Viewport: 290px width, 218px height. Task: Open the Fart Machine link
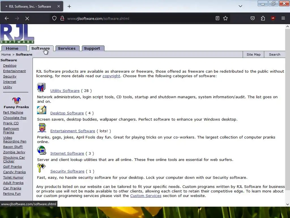pos(13,112)
